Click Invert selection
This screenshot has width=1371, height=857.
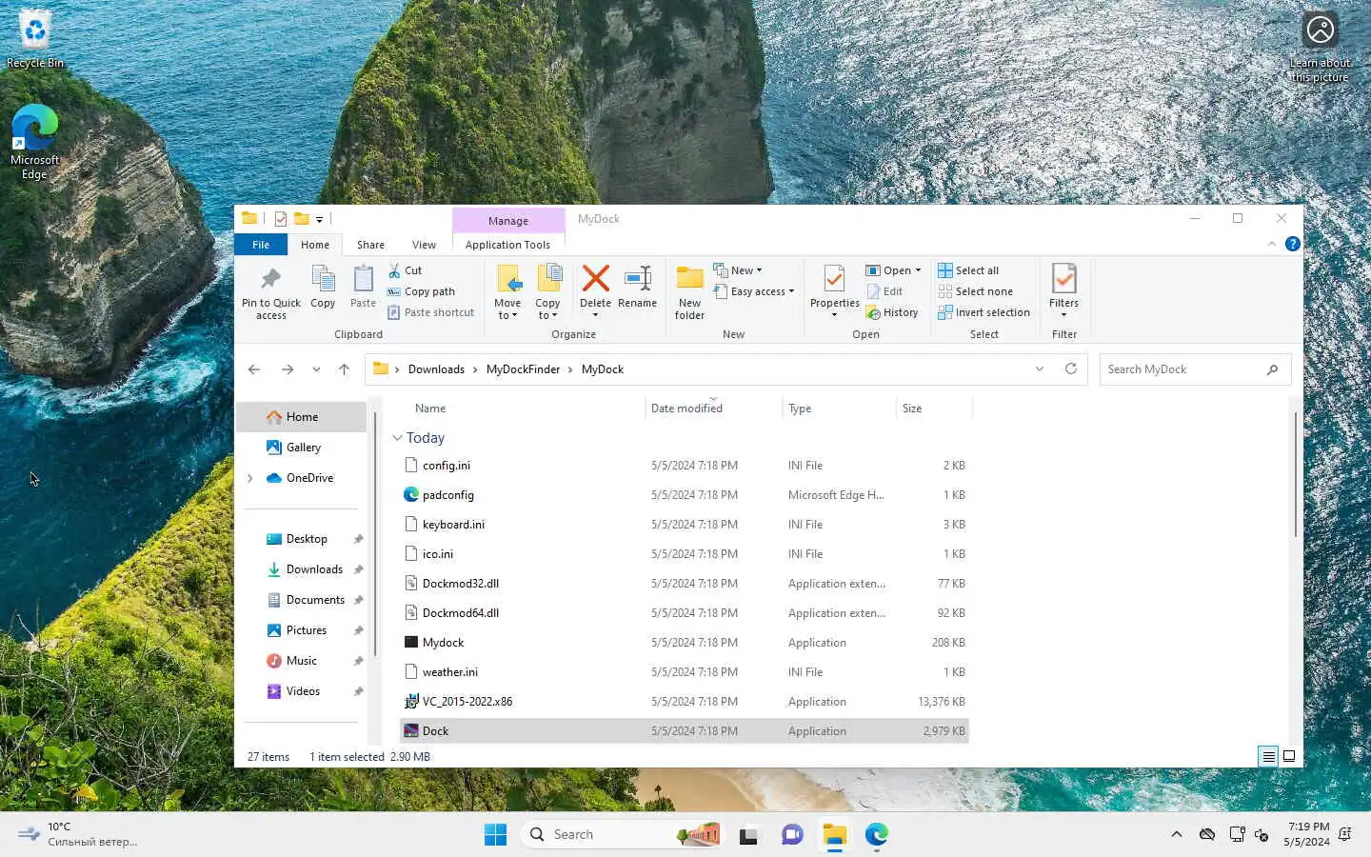pyautogui.click(x=984, y=312)
